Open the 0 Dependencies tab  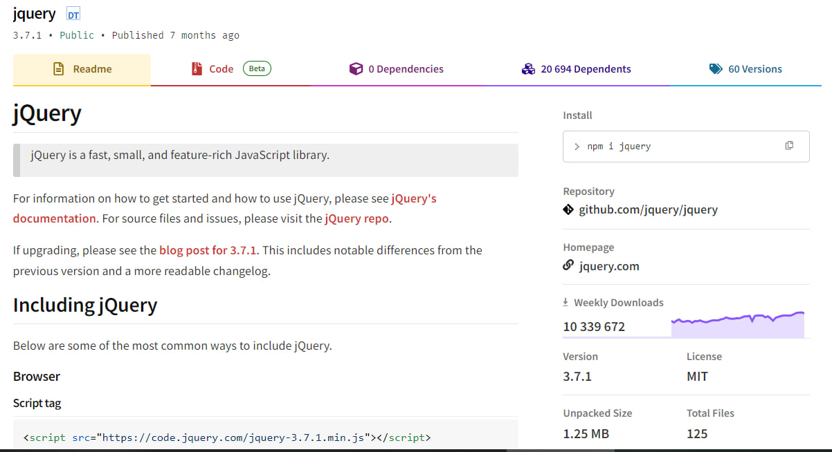[406, 69]
